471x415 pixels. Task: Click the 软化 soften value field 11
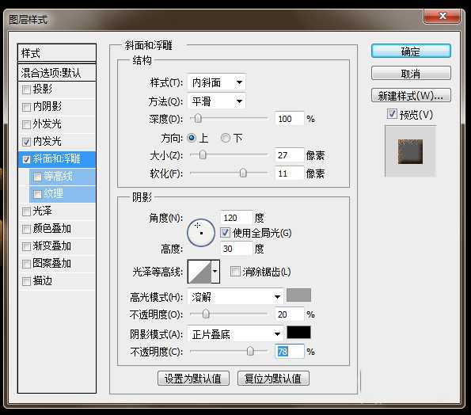(x=289, y=173)
